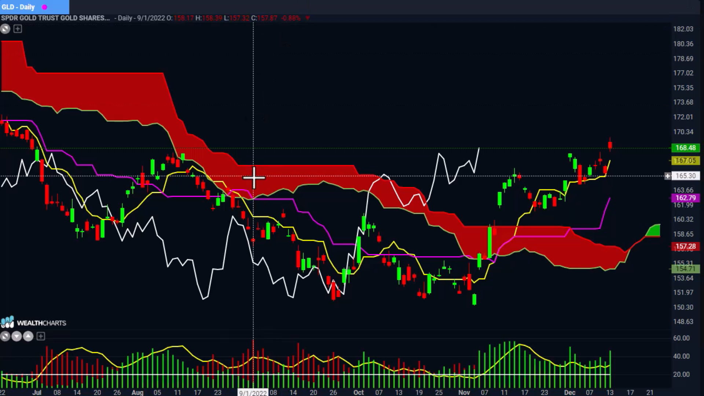Add an indicator to the lower pane with the plus icon
The height and width of the screenshot is (396, 704).
[41, 336]
